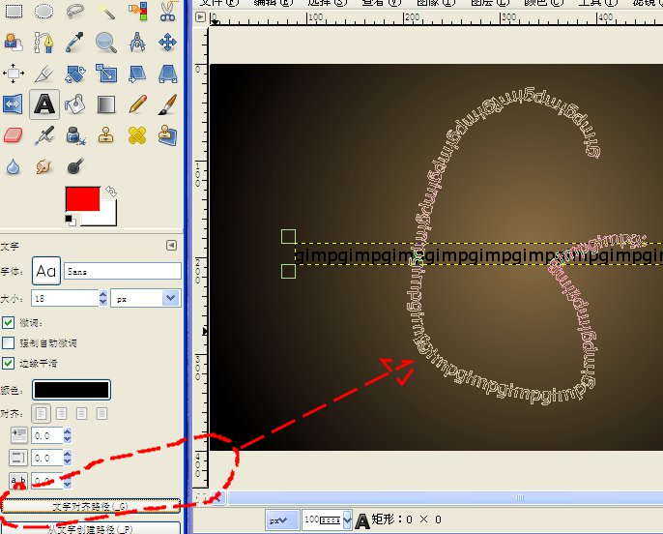Screen dimensions: 663x534
Task: Select the Scissors Select tool
Action: [x=168, y=11]
